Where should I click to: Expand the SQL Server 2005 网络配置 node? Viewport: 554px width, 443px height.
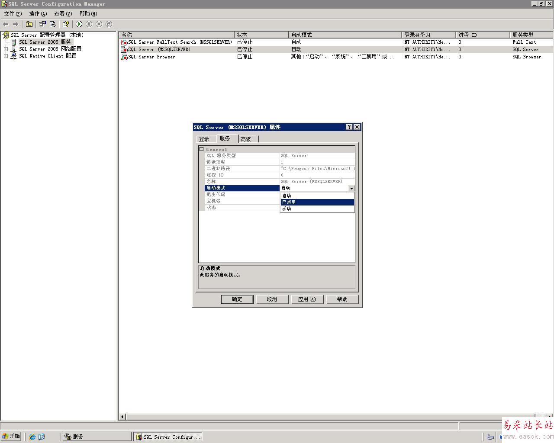pyautogui.click(x=6, y=49)
